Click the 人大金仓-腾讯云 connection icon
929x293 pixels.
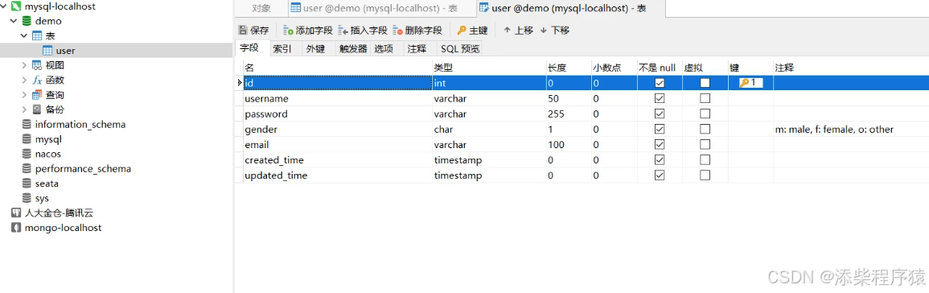click(x=17, y=213)
